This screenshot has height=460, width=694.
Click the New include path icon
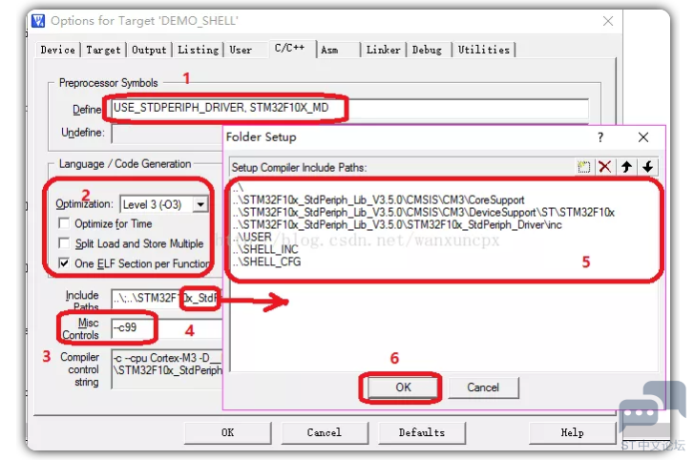coord(584,167)
